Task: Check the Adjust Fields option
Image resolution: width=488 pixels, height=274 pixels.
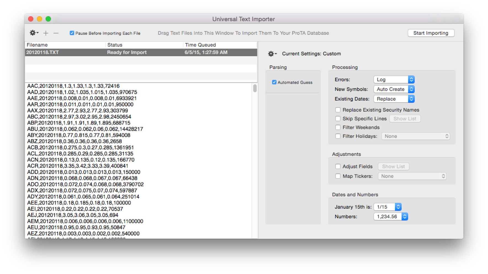Action: click(338, 166)
